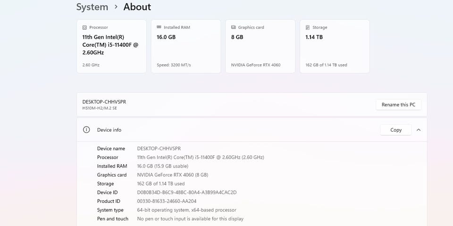Go back to System breadcrumb
Viewport: 453px width, 226px height.
[x=92, y=7]
